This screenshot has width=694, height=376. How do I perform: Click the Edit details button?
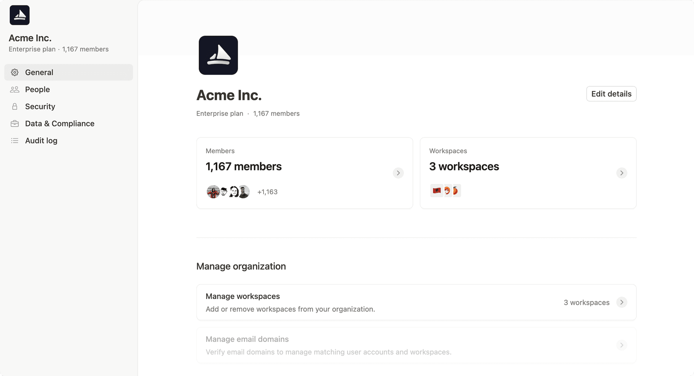tap(611, 94)
